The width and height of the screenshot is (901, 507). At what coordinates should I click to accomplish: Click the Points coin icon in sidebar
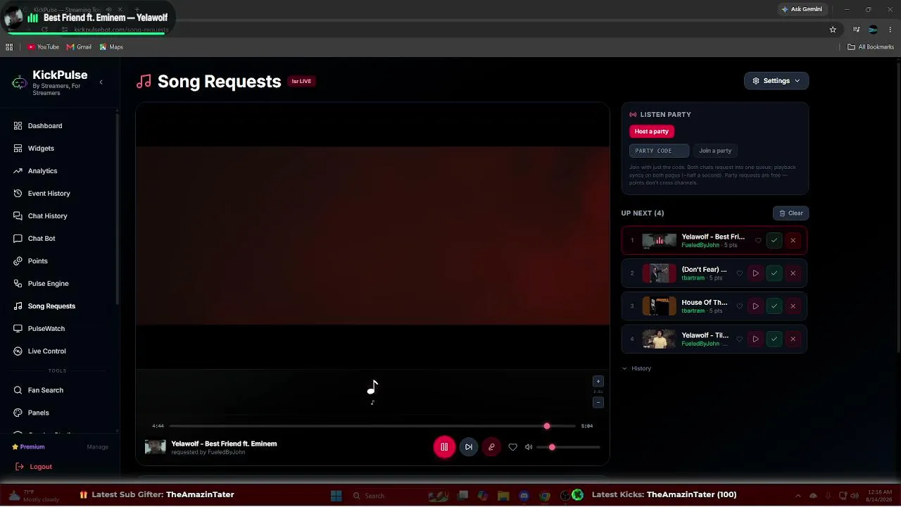point(18,261)
